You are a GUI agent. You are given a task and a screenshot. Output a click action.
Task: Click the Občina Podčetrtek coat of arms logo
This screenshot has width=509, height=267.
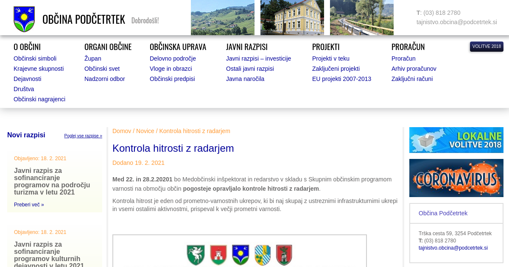point(24,19)
